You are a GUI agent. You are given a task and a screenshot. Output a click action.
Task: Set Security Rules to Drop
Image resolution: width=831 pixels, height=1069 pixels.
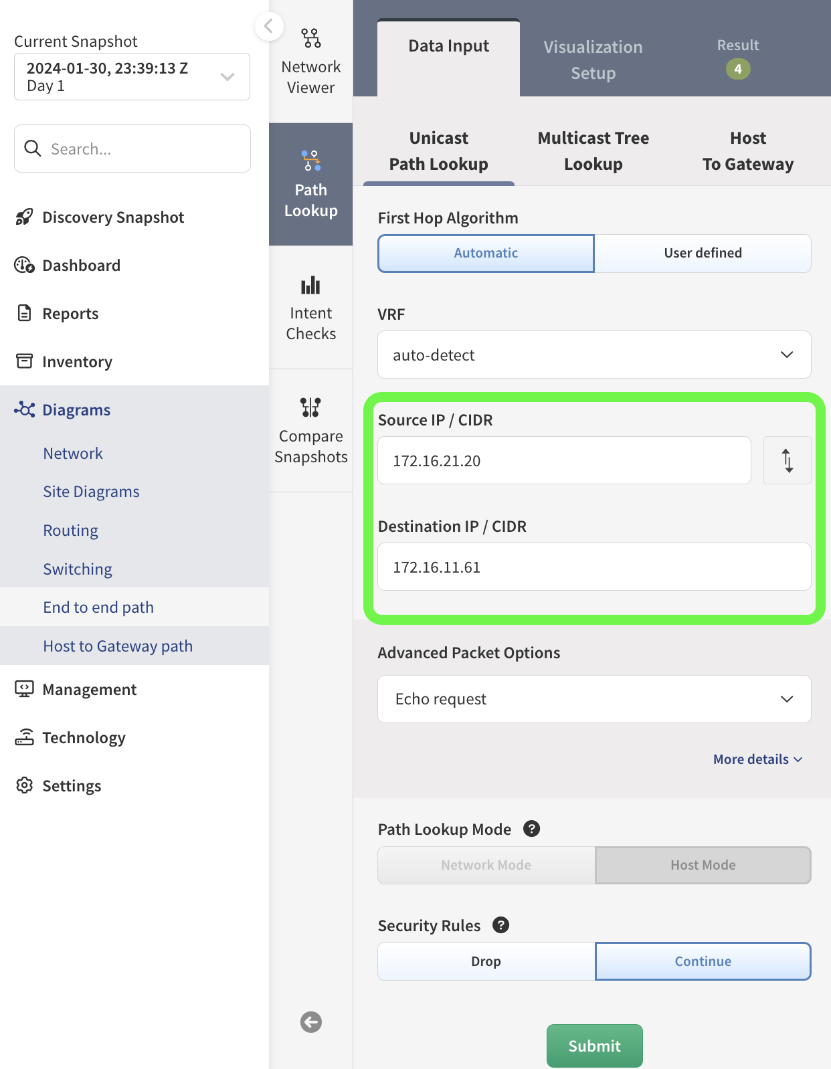(486, 961)
